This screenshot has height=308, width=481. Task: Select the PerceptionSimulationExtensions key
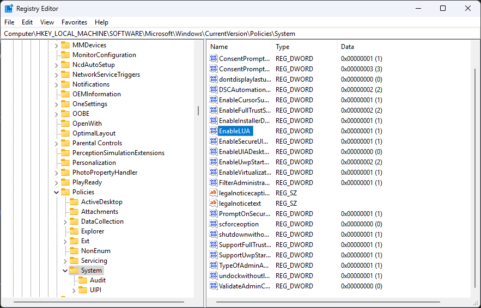[x=118, y=152]
